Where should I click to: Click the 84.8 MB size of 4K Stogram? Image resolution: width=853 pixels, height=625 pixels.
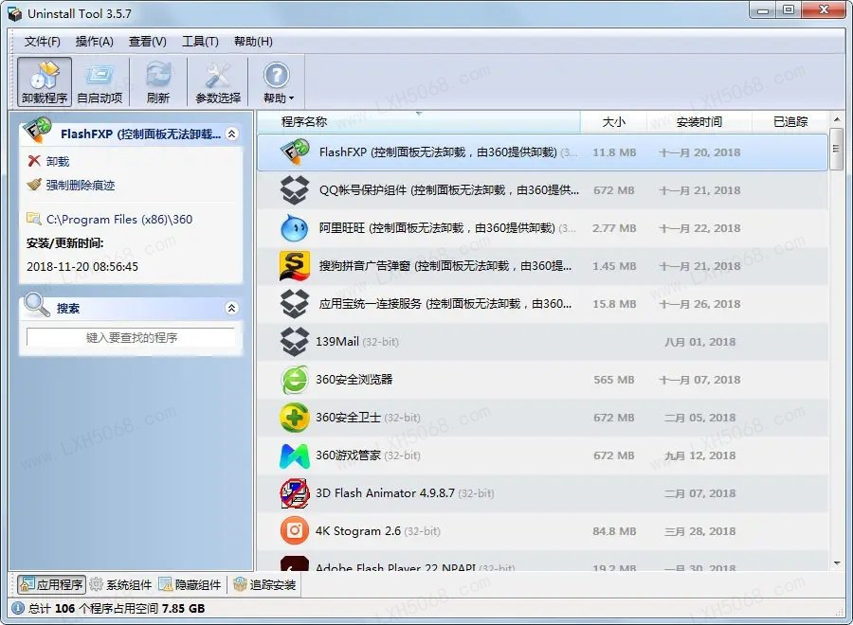pyautogui.click(x=614, y=531)
